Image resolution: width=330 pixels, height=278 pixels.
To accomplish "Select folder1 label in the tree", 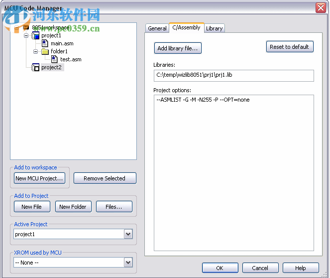I will tap(59, 51).
